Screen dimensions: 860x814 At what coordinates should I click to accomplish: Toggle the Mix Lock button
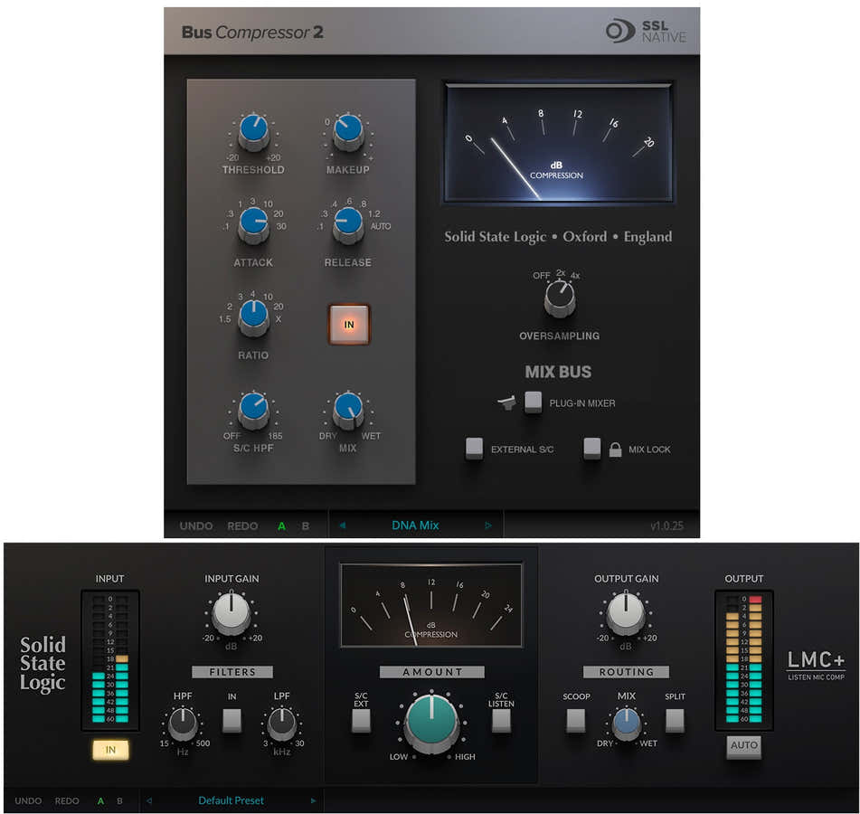592,448
